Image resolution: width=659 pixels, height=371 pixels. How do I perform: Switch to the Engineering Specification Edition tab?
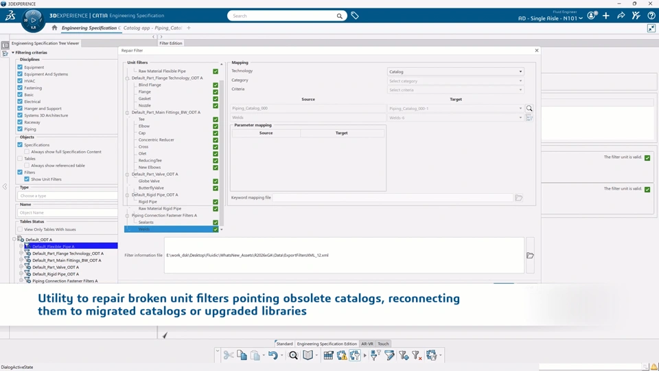[327, 344]
